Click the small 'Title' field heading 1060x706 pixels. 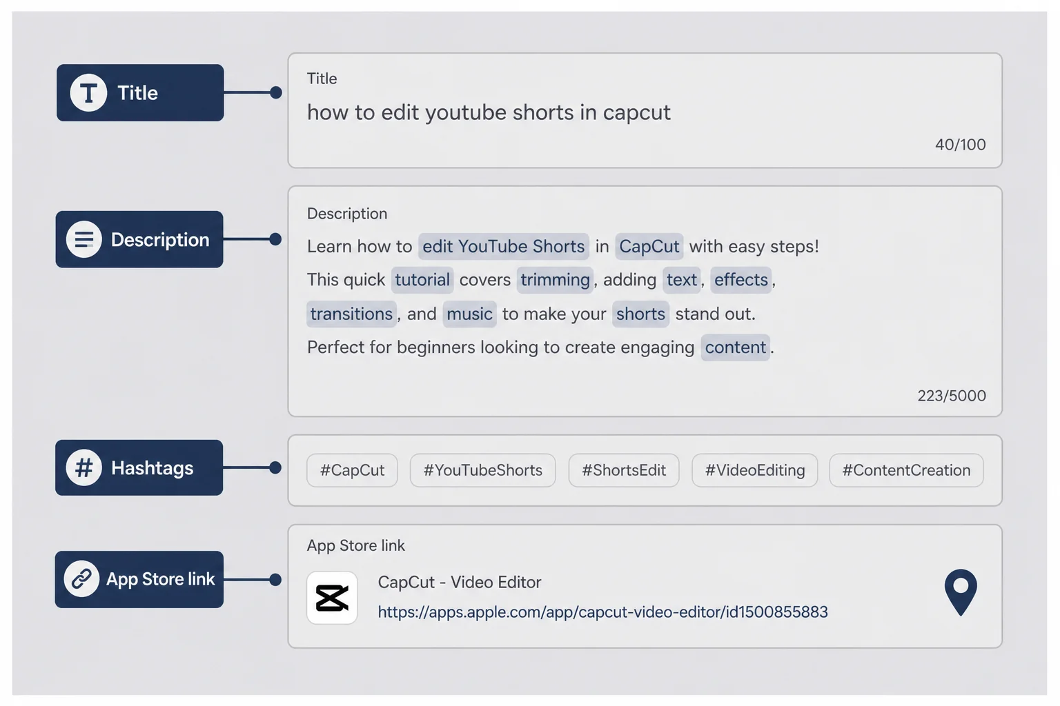[322, 79]
